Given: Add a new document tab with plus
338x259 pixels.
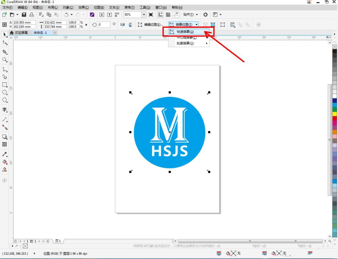Looking at the screenshot, I should point(55,33).
